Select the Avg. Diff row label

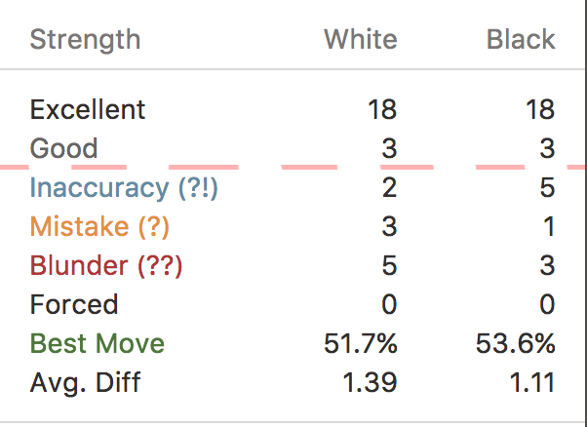tap(85, 382)
